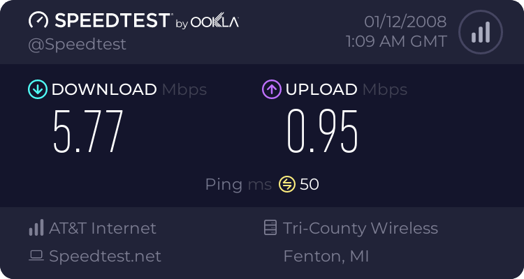Click the yellow ping icon

(287, 184)
